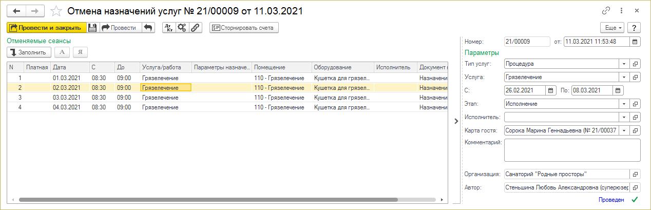The width and height of the screenshot is (651, 210).
Task: Add document to favorites with star icon
Action: coord(56,11)
